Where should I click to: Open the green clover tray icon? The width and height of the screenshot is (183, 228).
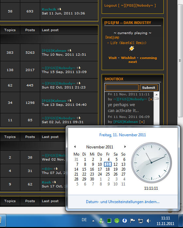pos(117,221)
